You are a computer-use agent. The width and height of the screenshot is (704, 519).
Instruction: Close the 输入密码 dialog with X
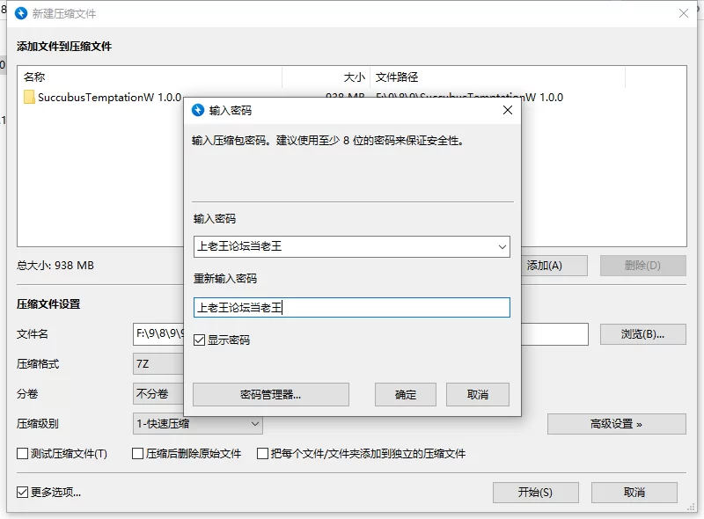click(508, 110)
